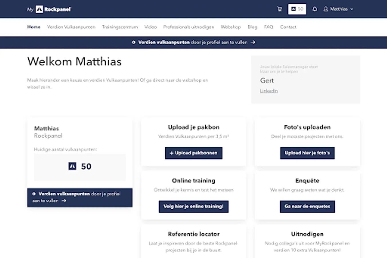Click the info icon in profile card banner

coord(34,194)
